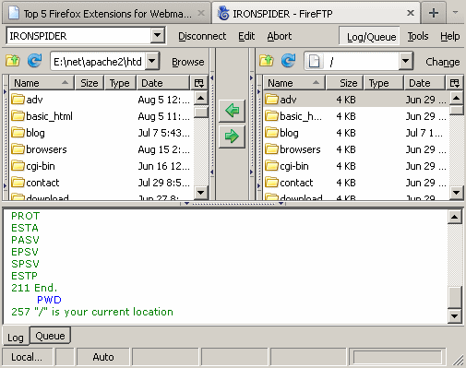Click the Auto transfer mode status cell

103,357
